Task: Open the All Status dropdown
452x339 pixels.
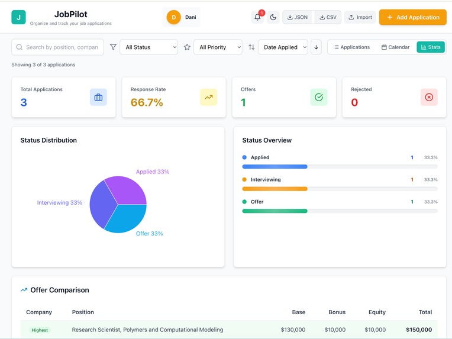Action: [148, 47]
